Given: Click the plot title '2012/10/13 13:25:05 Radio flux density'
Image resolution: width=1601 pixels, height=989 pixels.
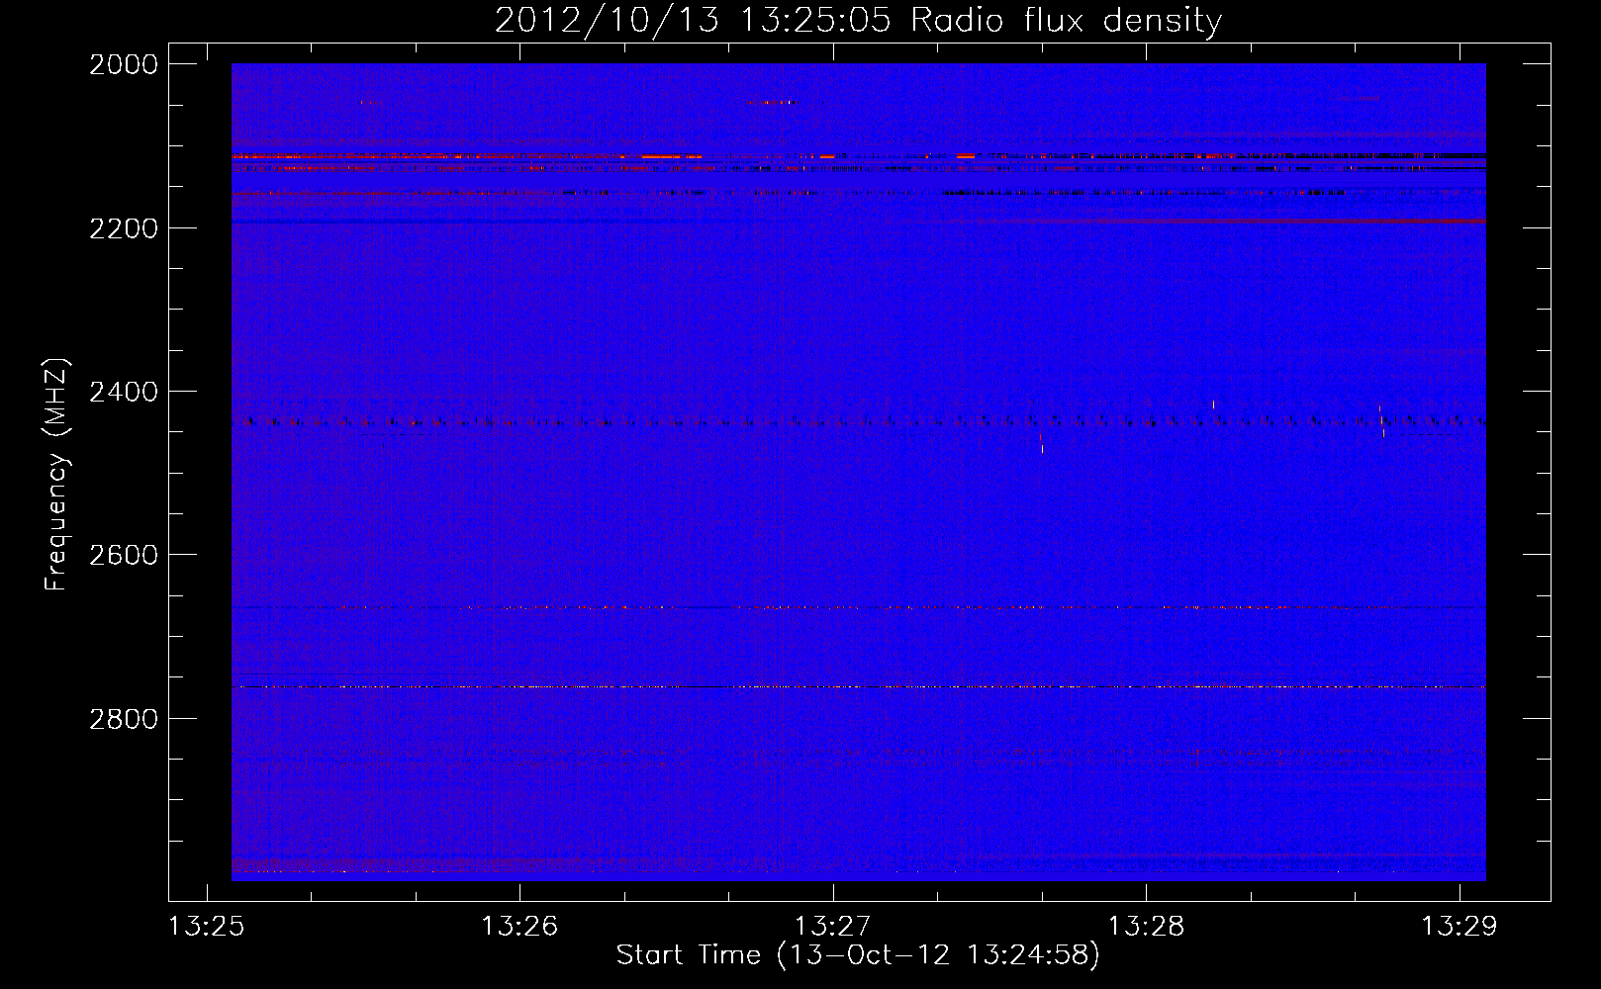Looking at the screenshot, I should [x=858, y=21].
